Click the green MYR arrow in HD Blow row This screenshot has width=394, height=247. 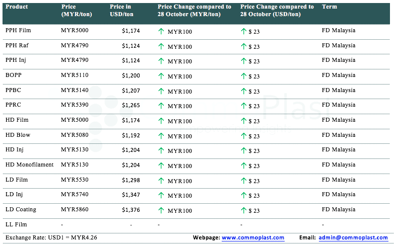(161, 136)
